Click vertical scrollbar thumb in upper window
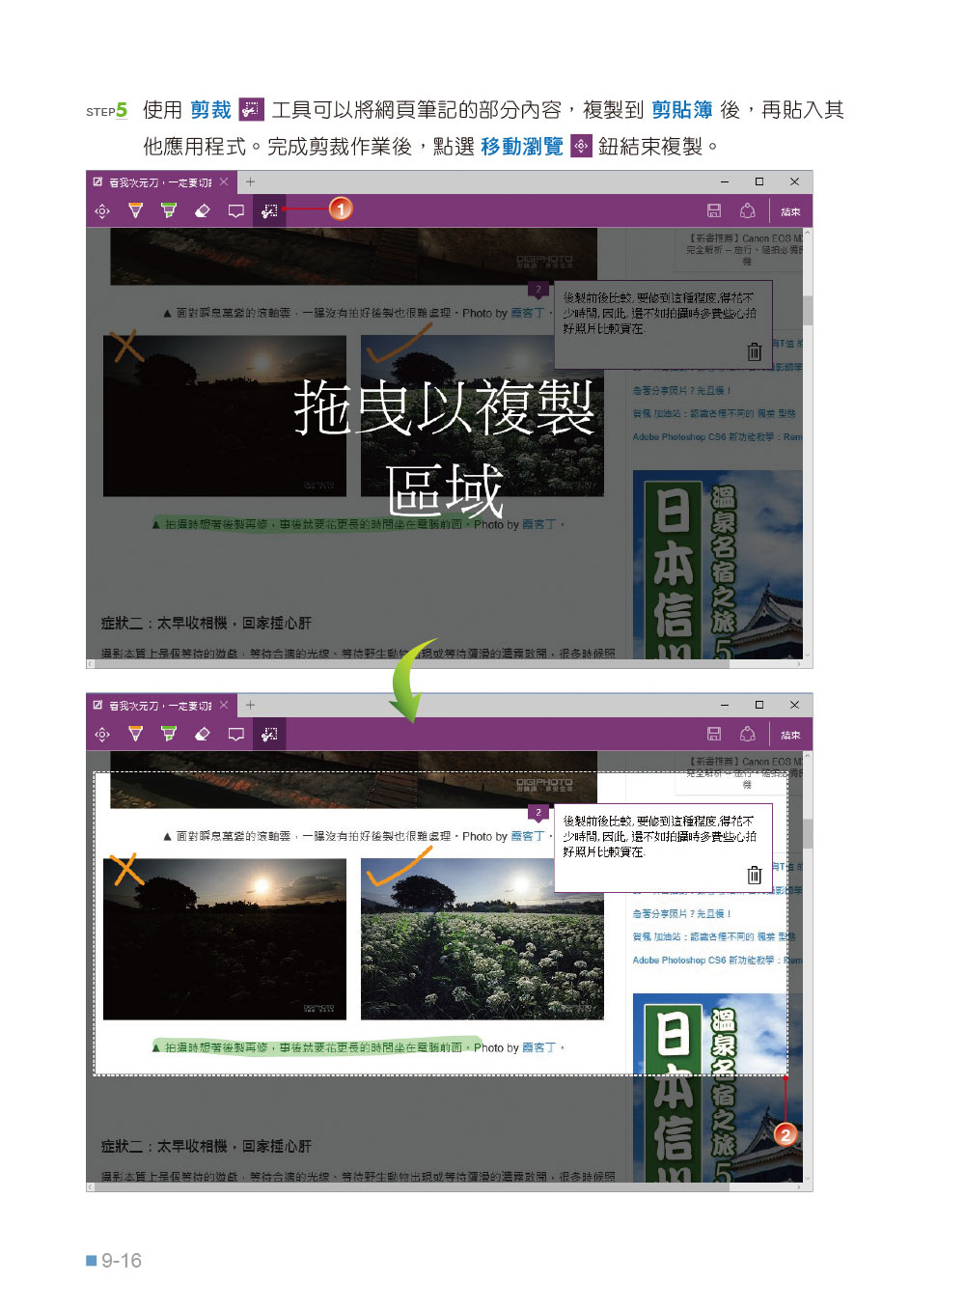 click(808, 309)
